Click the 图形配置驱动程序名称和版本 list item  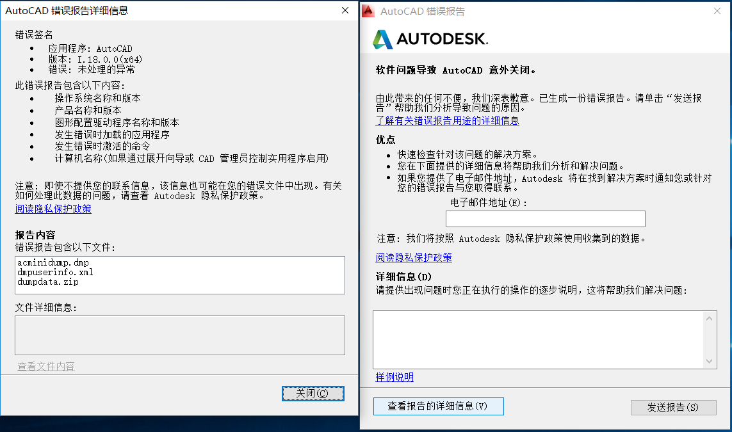[117, 123]
